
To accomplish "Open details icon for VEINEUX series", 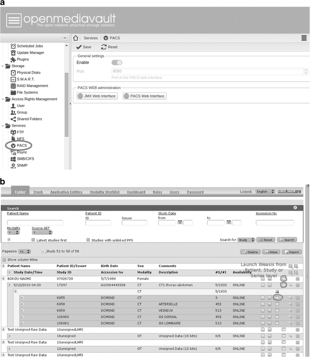I will pos(263,310).
